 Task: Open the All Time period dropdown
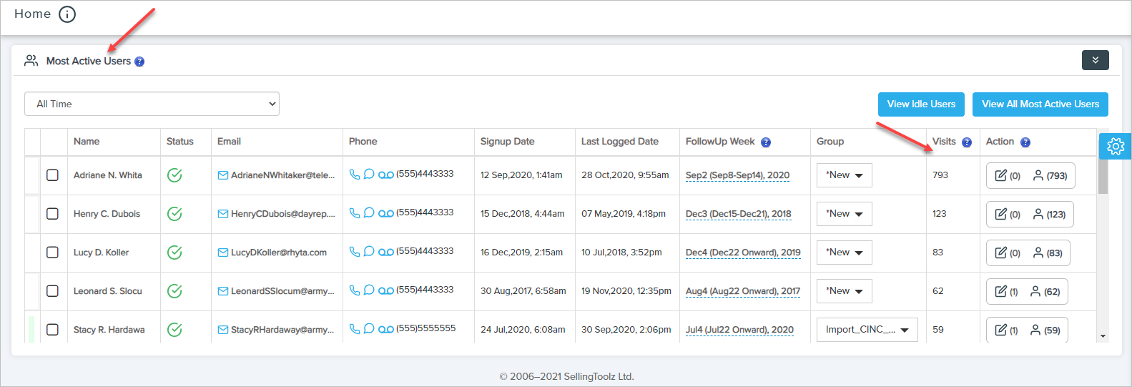[152, 104]
